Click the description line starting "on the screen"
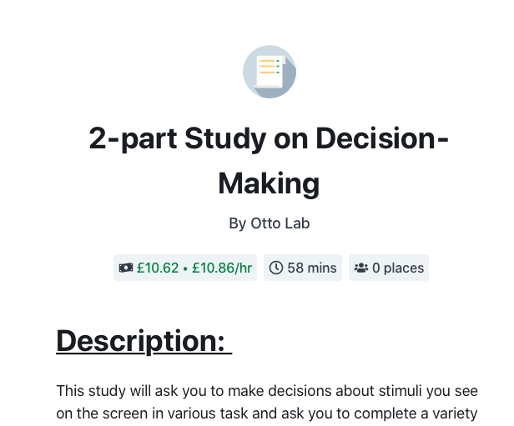The width and height of the screenshot is (514, 426). [x=266, y=413]
